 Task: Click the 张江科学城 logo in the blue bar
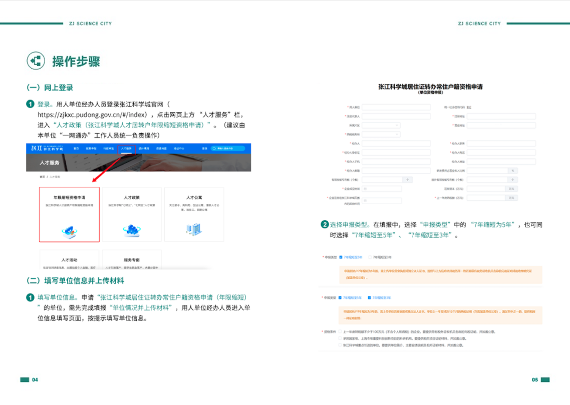[47, 148]
